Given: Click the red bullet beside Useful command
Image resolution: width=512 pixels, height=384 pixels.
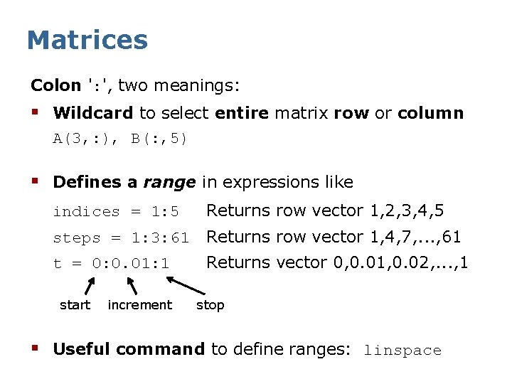Looking at the screenshot, I should [35, 348].
